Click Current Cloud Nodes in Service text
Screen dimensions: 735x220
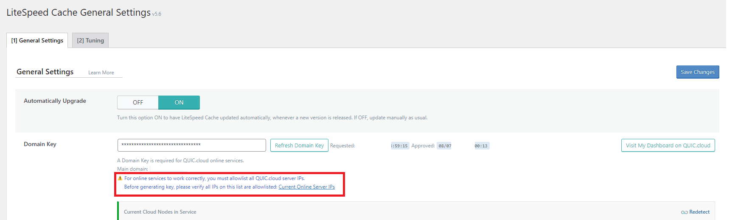tap(160, 212)
